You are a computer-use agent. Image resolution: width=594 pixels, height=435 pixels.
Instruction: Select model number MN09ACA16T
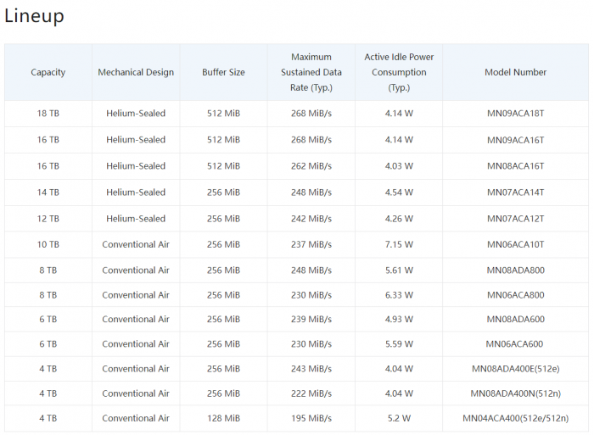[516, 140]
